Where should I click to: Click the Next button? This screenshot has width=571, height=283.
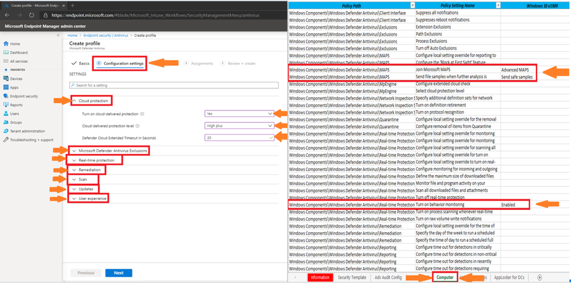click(x=119, y=273)
